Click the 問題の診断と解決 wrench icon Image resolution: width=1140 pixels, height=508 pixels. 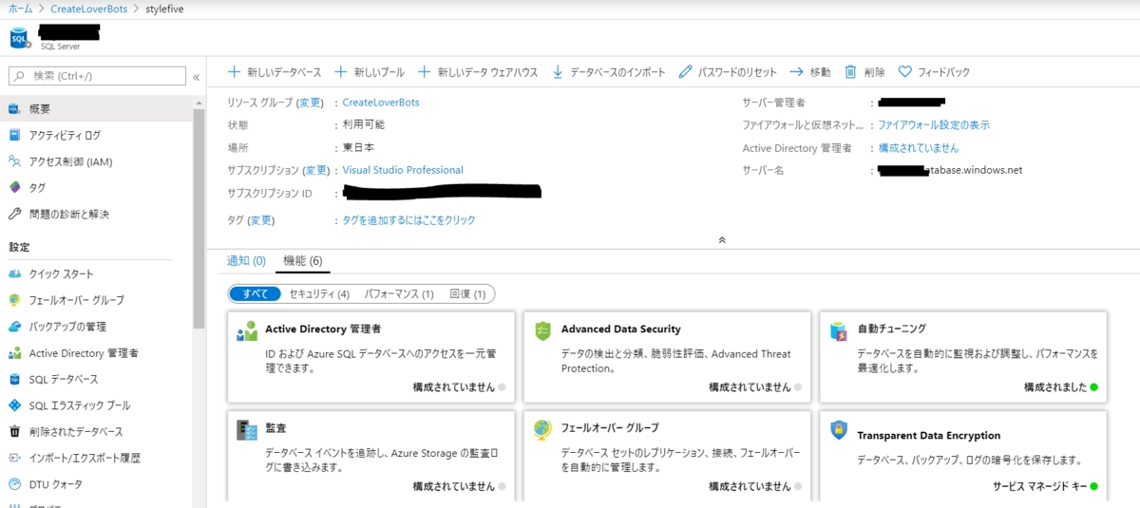point(14,214)
